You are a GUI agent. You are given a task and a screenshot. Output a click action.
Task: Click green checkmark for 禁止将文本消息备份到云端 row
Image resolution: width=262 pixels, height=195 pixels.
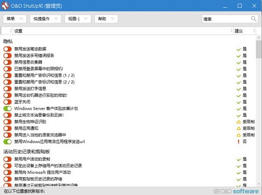(x=238, y=116)
